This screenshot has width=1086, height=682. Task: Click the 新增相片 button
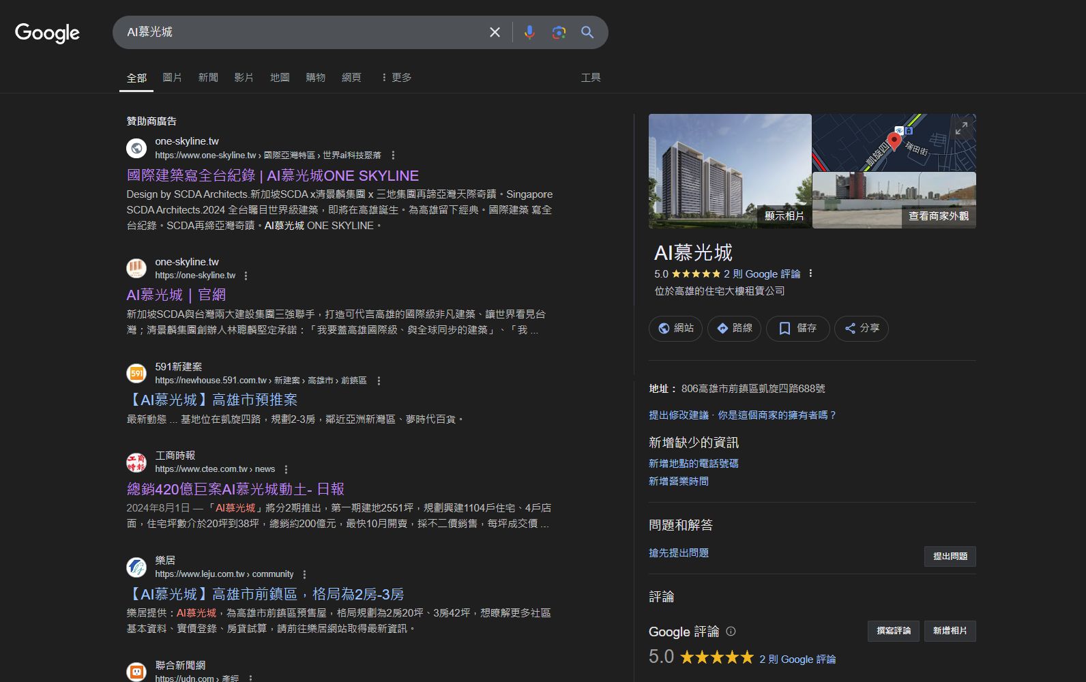point(950,631)
